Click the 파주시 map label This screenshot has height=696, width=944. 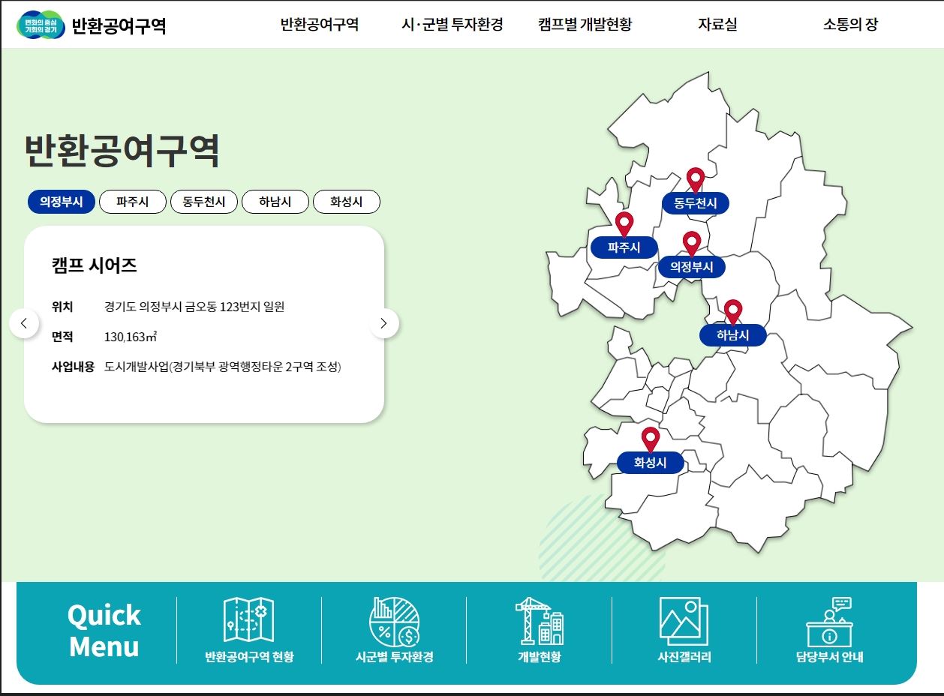(x=624, y=247)
